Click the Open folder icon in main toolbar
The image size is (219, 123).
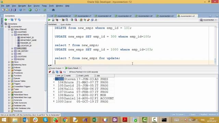7,10
